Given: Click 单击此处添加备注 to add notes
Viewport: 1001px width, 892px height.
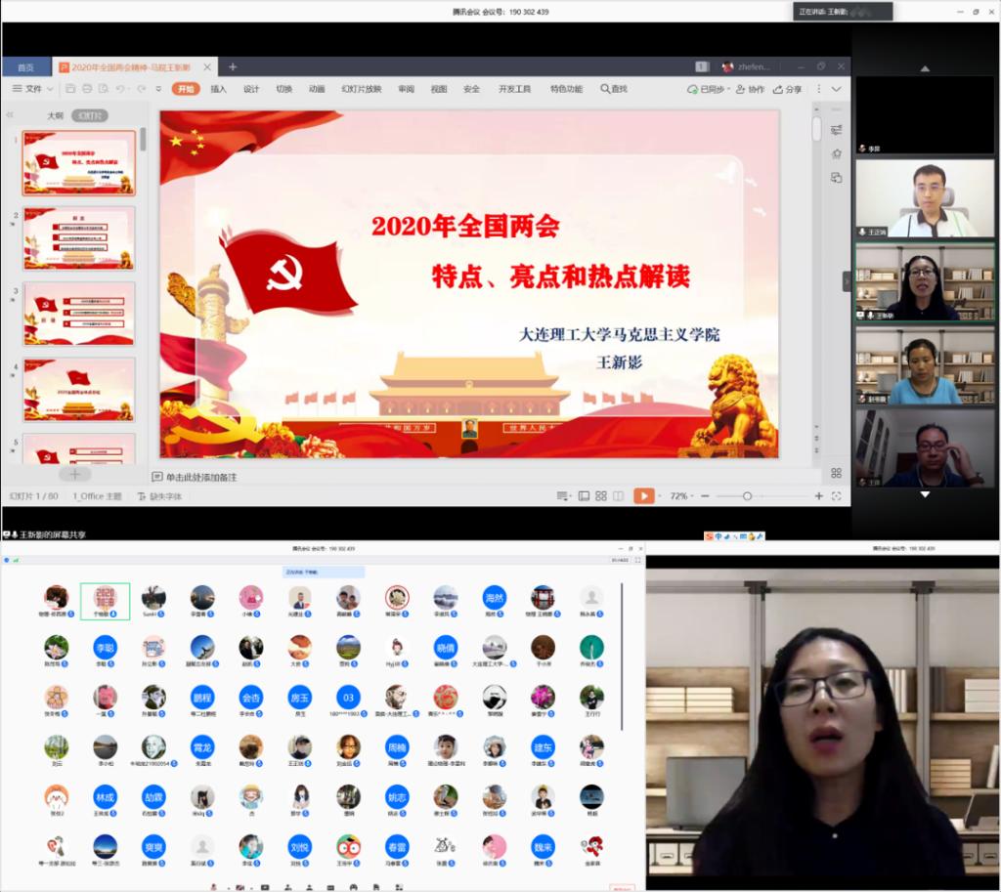Looking at the screenshot, I should click(200, 477).
